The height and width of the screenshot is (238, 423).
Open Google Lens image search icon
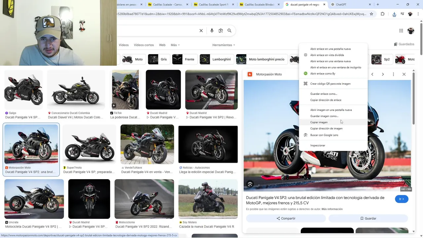pyautogui.click(x=221, y=31)
